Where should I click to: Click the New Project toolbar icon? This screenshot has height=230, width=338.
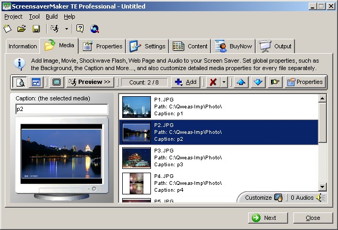[x=7, y=29]
